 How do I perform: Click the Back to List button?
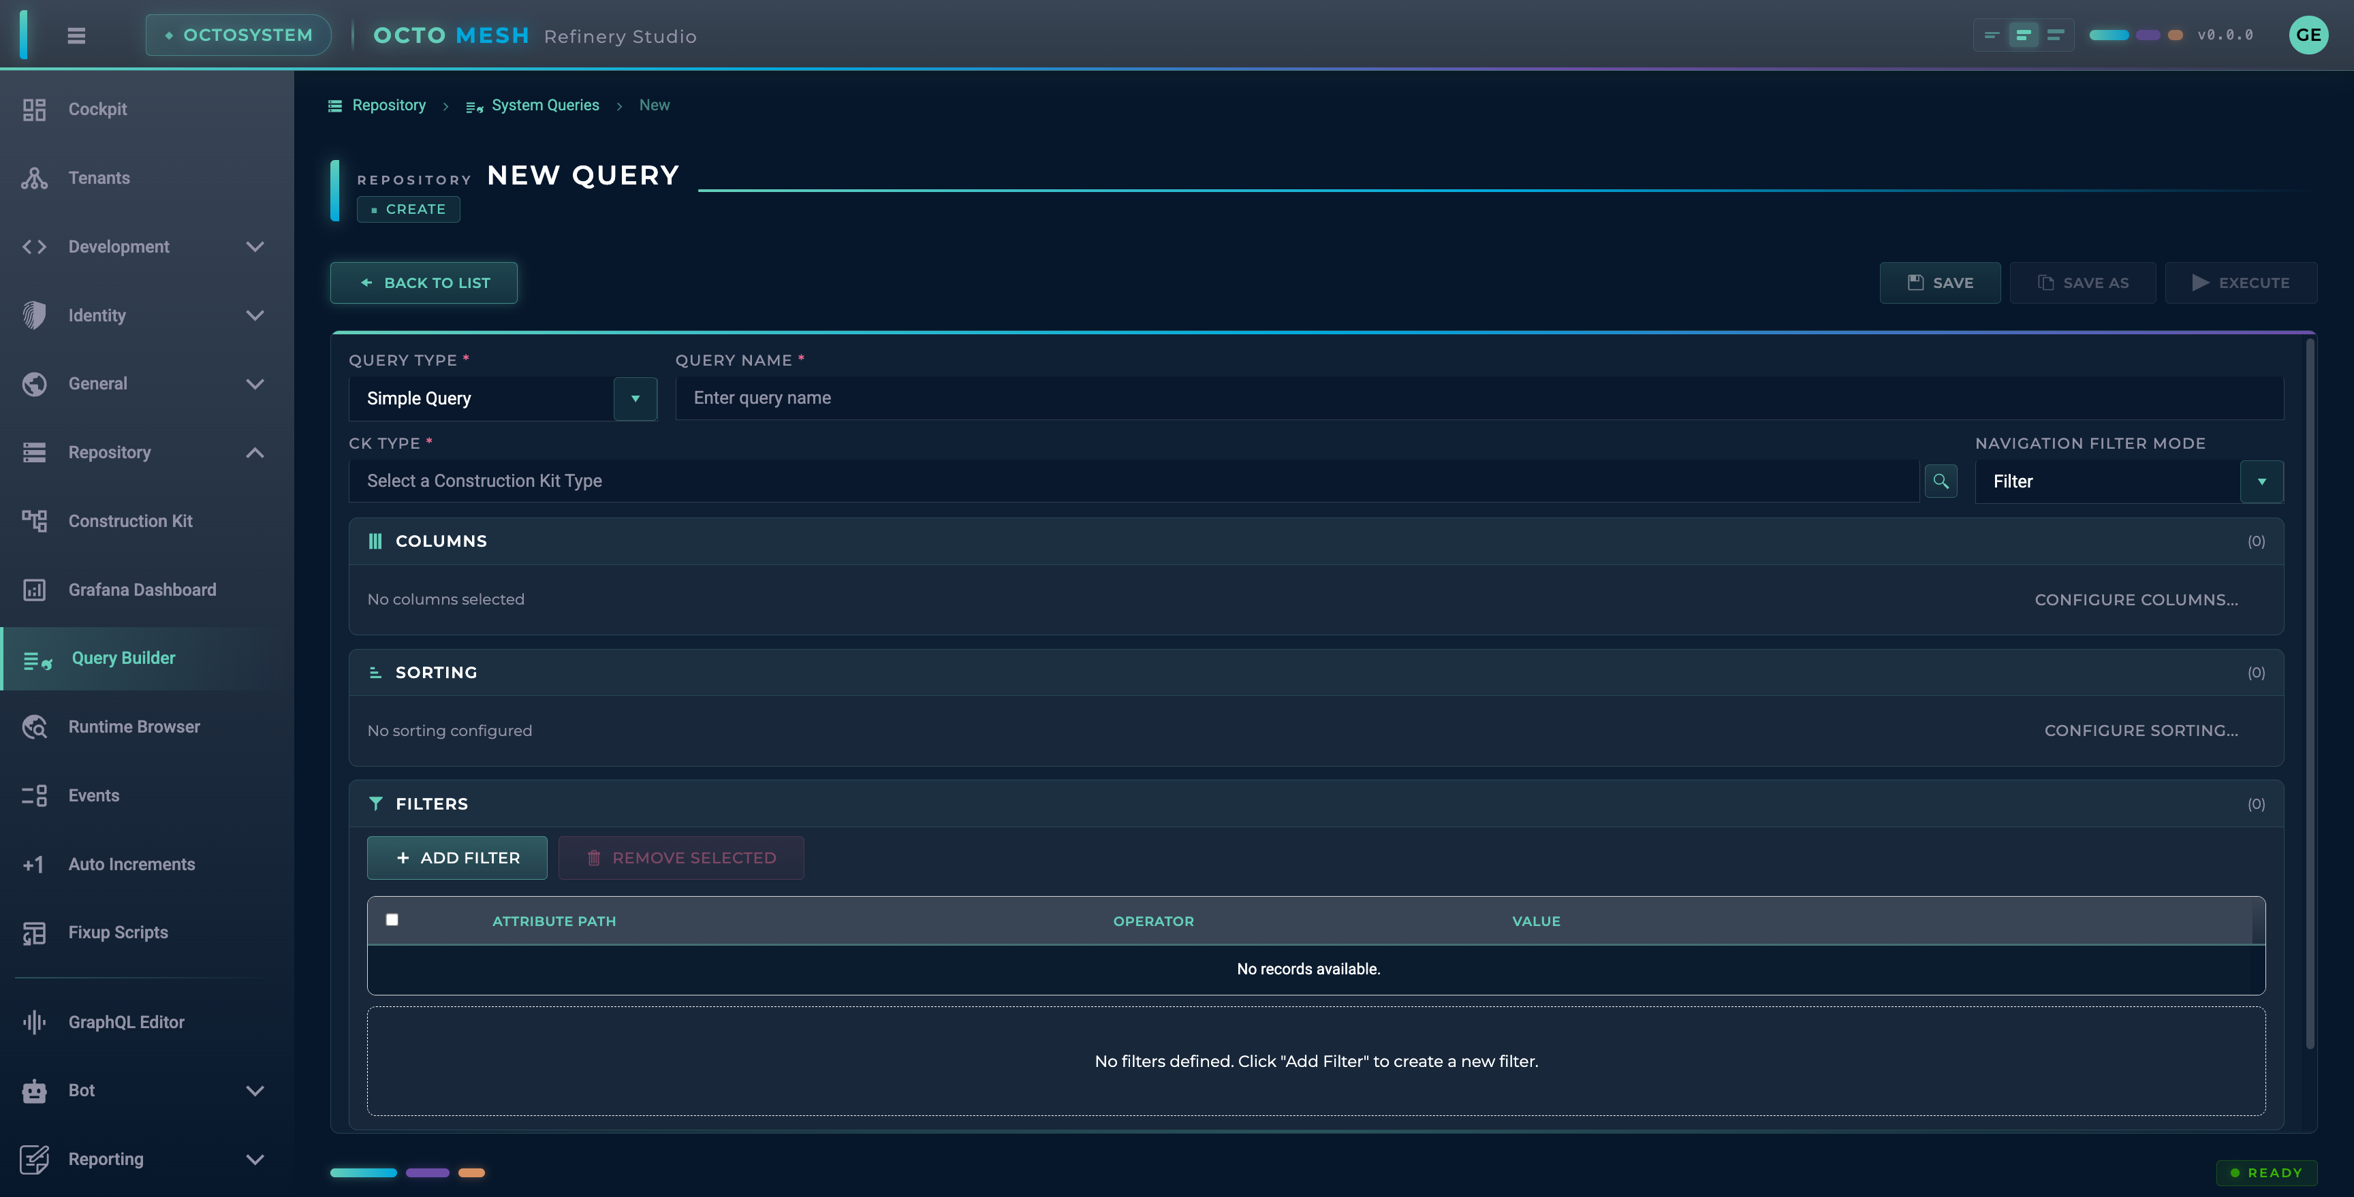424,283
